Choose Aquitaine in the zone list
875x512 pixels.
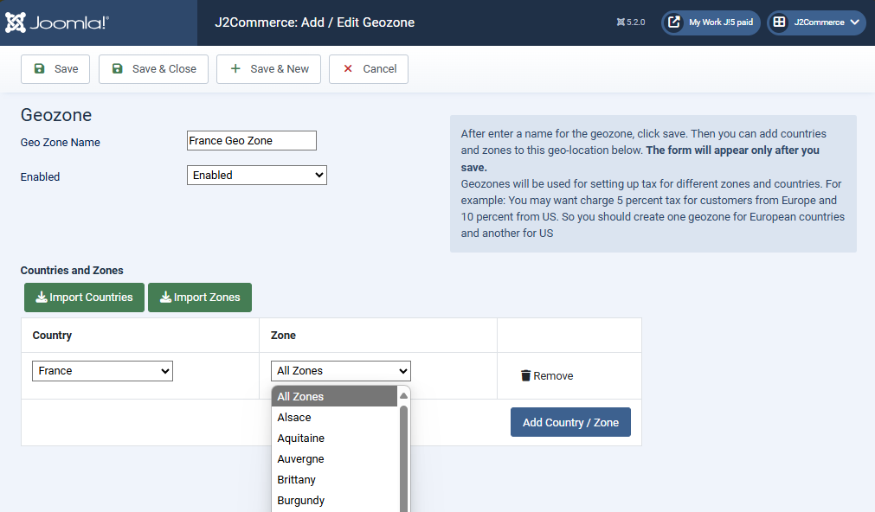point(334,438)
